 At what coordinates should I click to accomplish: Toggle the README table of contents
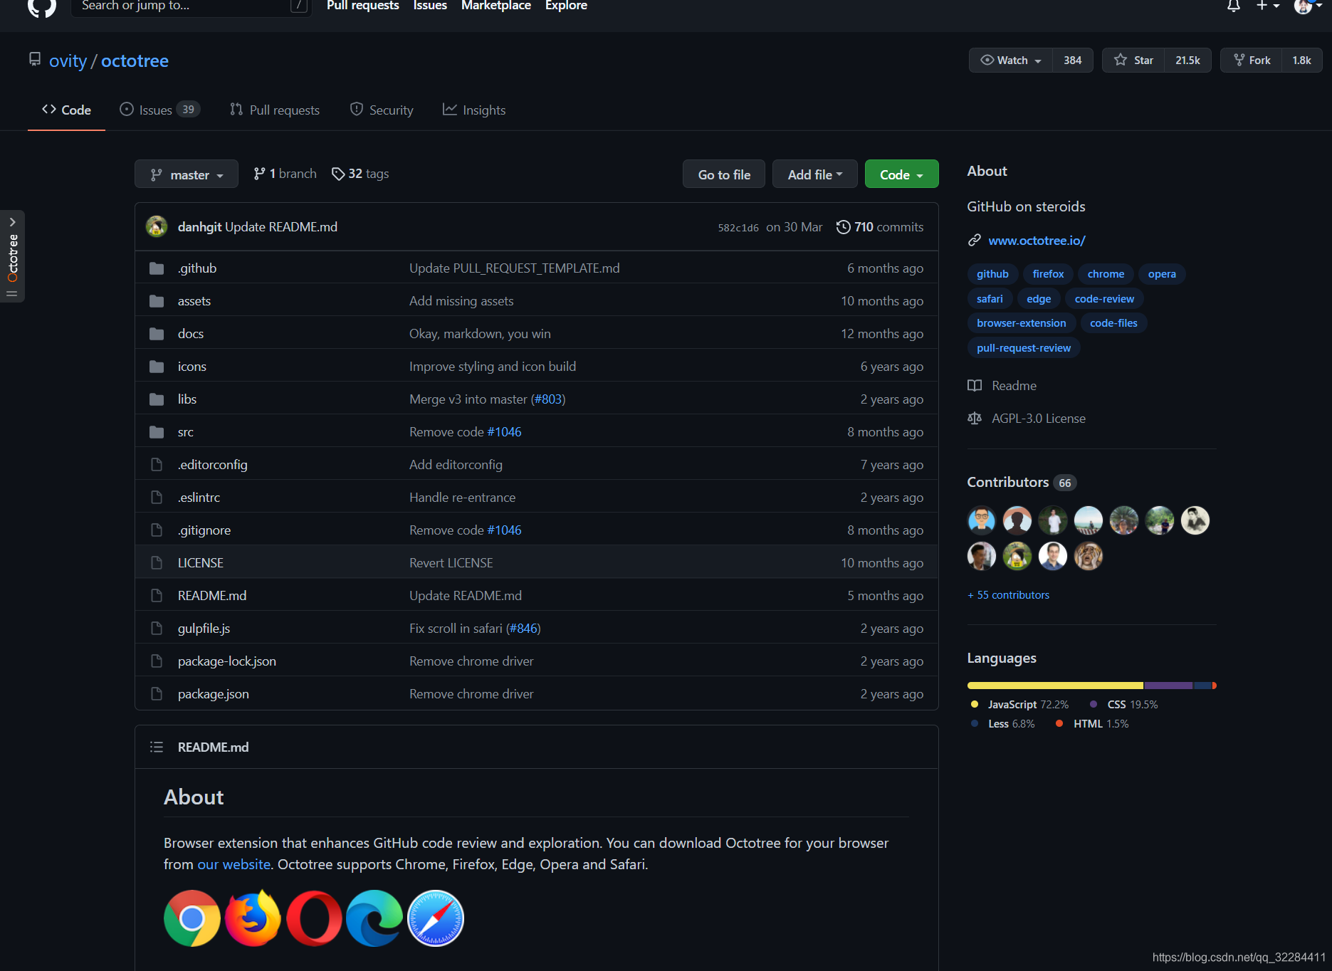(157, 747)
